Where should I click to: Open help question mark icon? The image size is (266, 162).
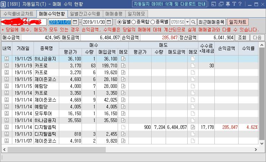[x=240, y=4]
